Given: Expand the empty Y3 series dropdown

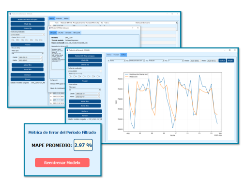Looking at the screenshot, I should click(x=176, y=60).
